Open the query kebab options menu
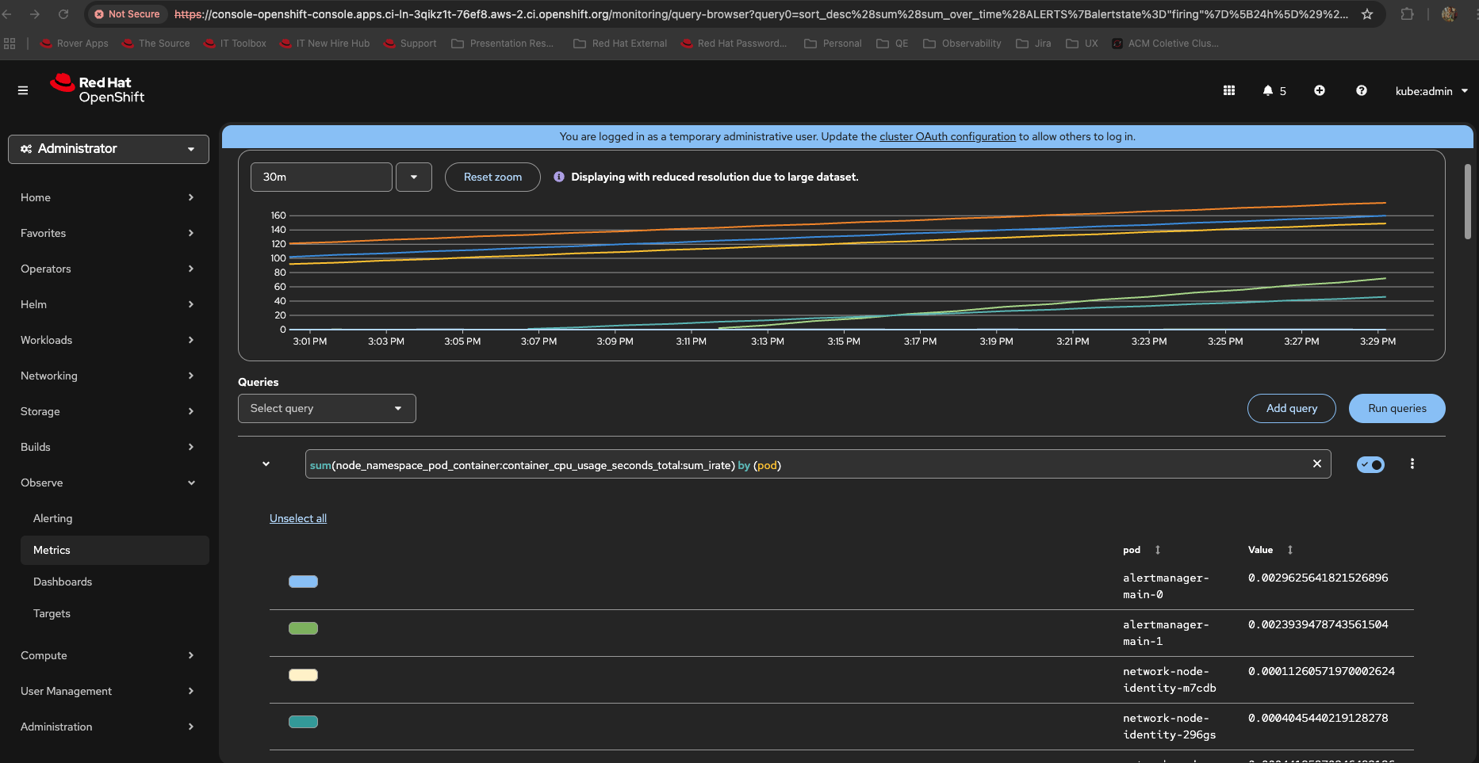 click(x=1412, y=464)
